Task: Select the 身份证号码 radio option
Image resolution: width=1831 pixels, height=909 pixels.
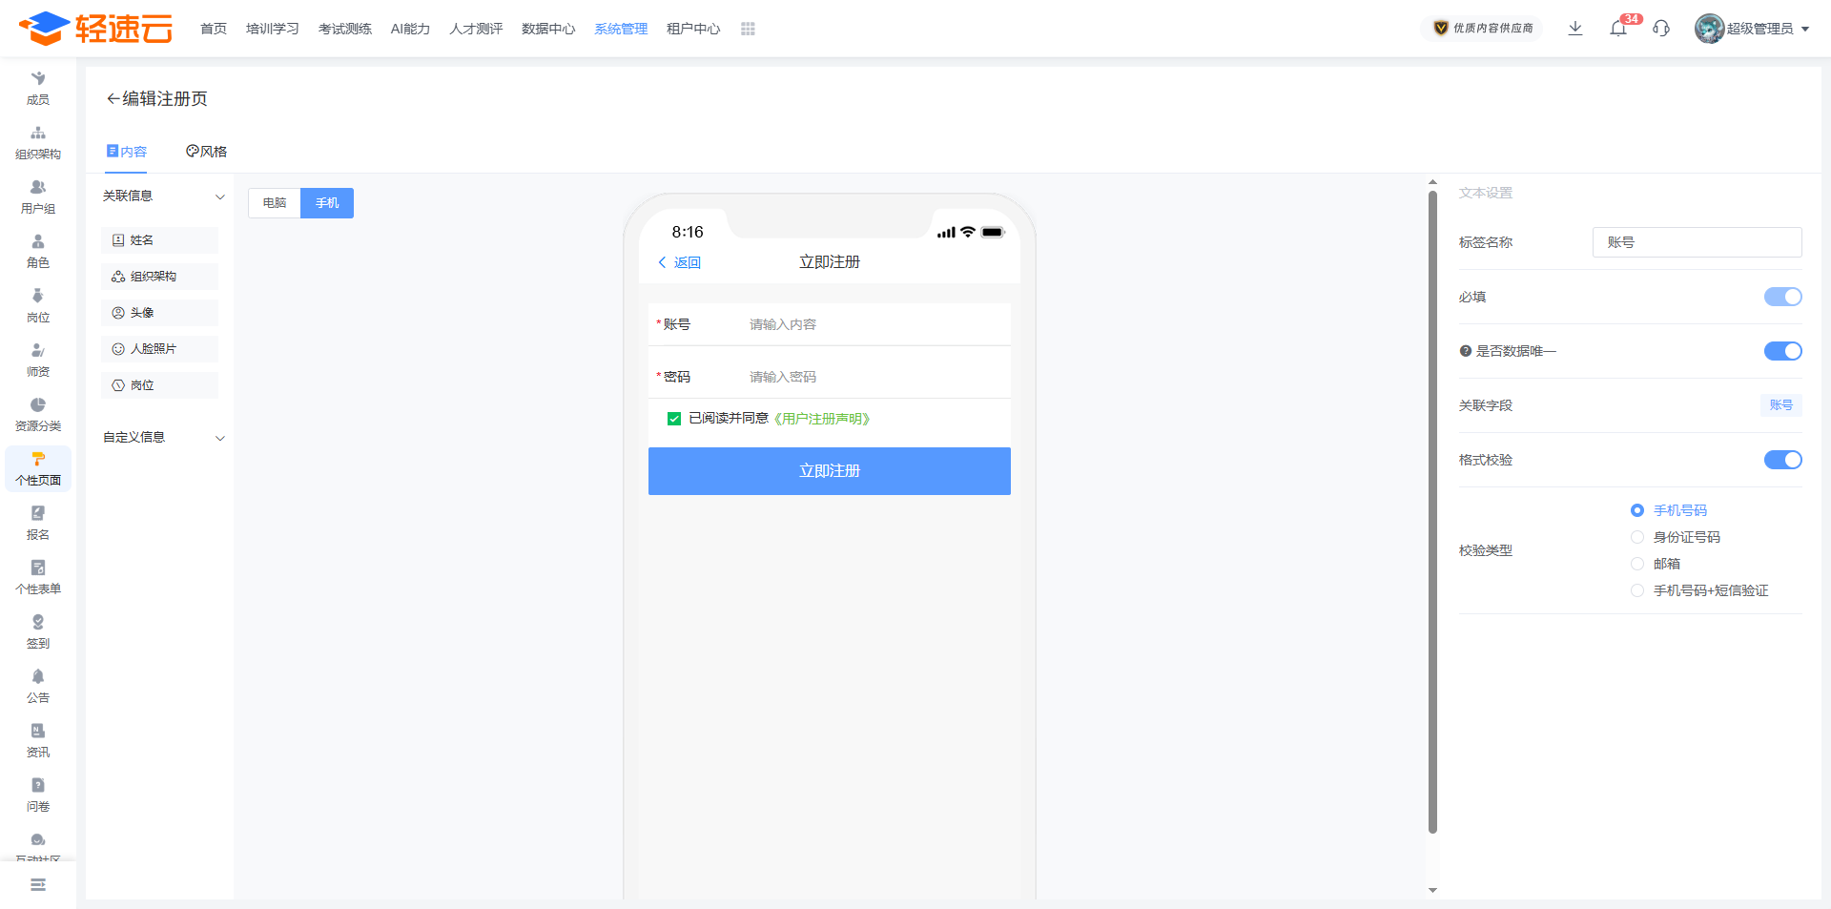Action: pos(1637,537)
